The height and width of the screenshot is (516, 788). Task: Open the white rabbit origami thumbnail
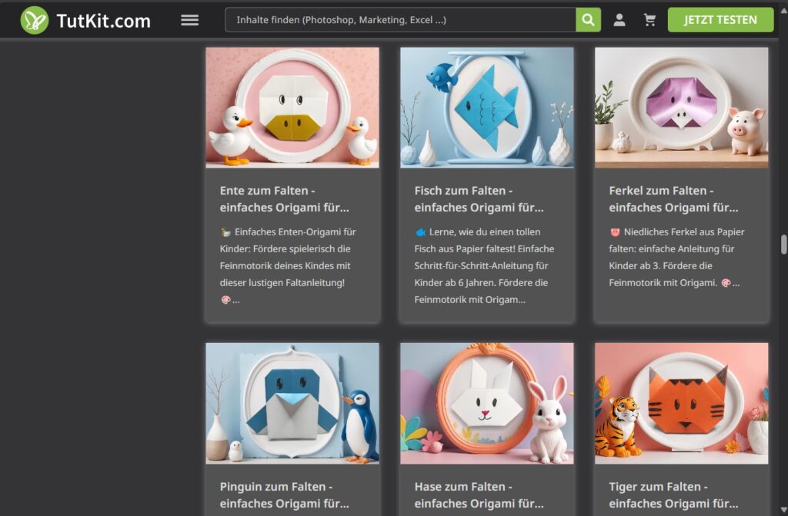[x=487, y=404]
